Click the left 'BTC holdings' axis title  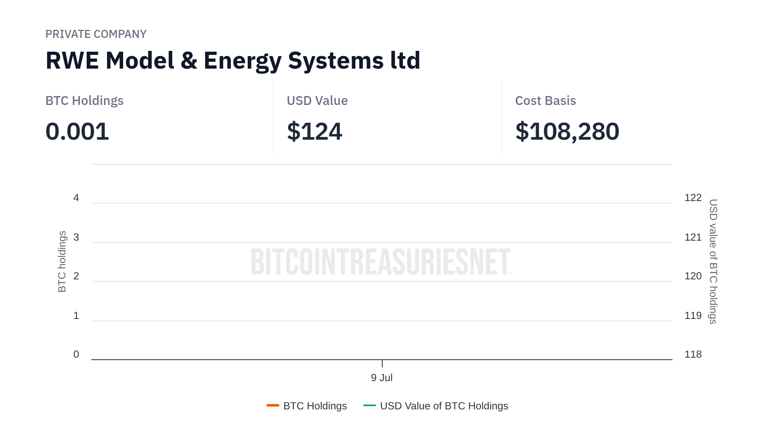coord(62,262)
